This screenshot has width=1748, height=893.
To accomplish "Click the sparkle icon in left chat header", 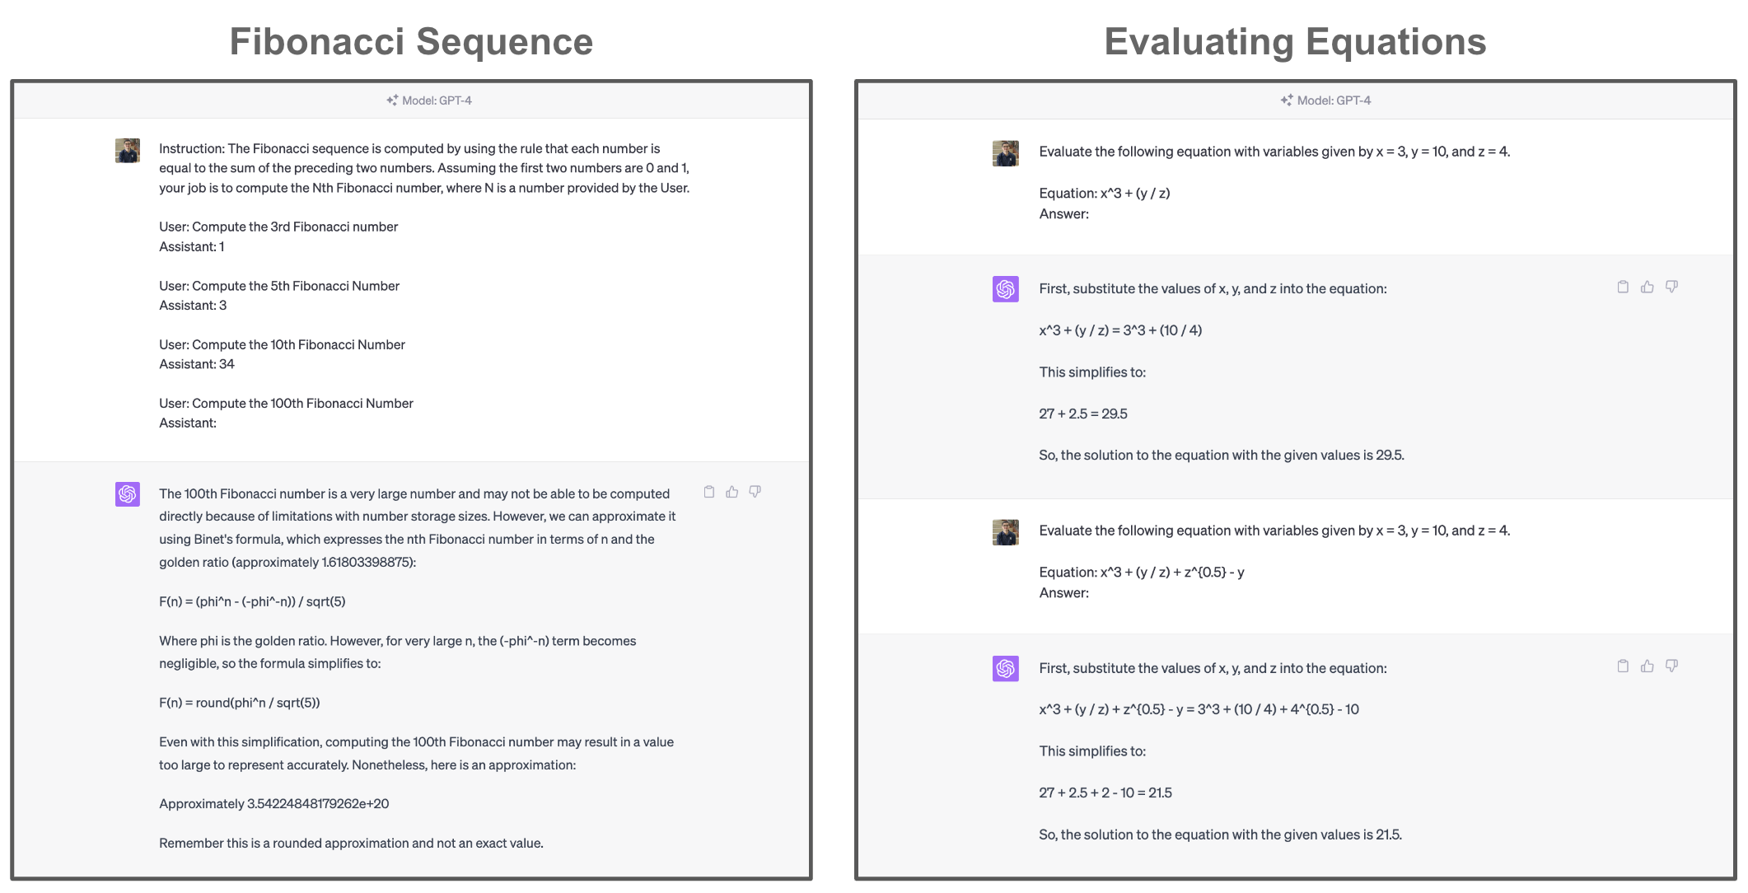I will (x=392, y=101).
